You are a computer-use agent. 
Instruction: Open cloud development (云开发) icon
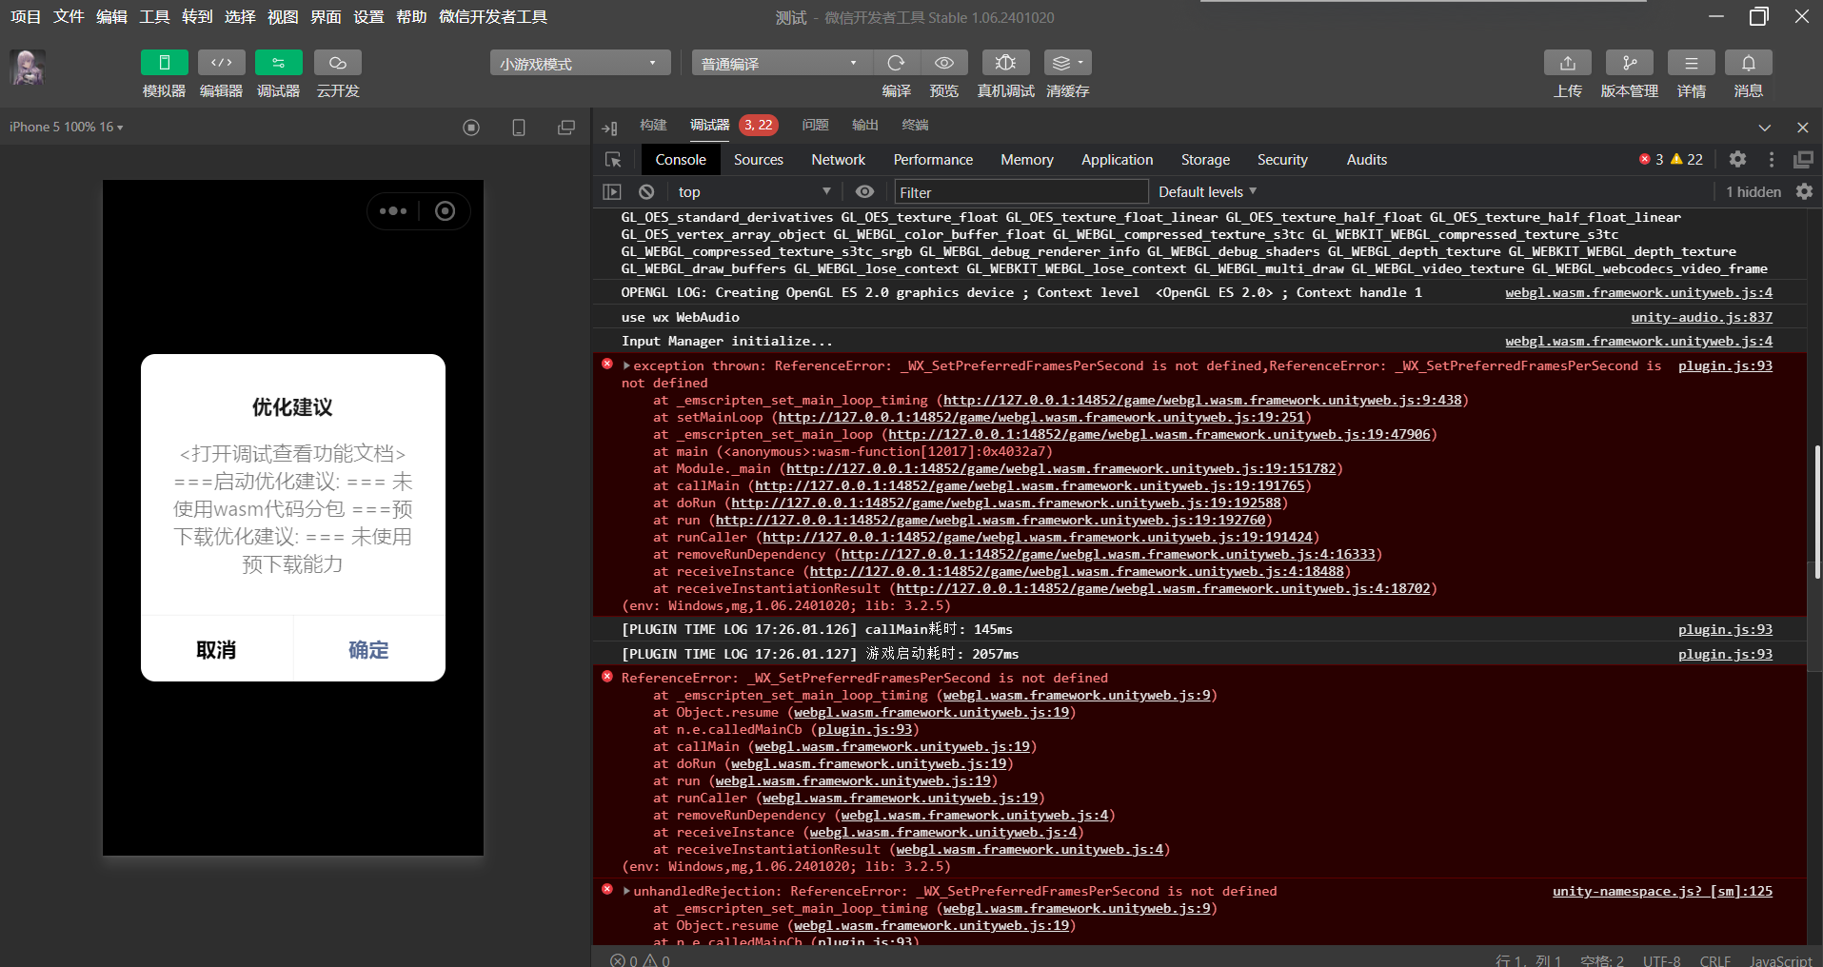click(x=338, y=63)
